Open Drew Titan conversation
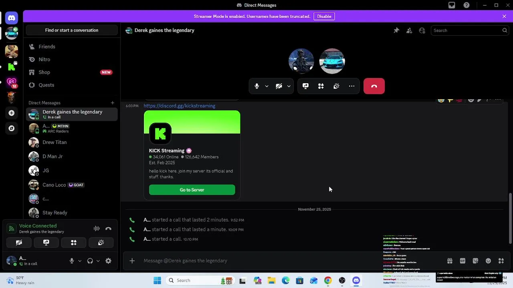The image size is (513, 288). coord(72,142)
